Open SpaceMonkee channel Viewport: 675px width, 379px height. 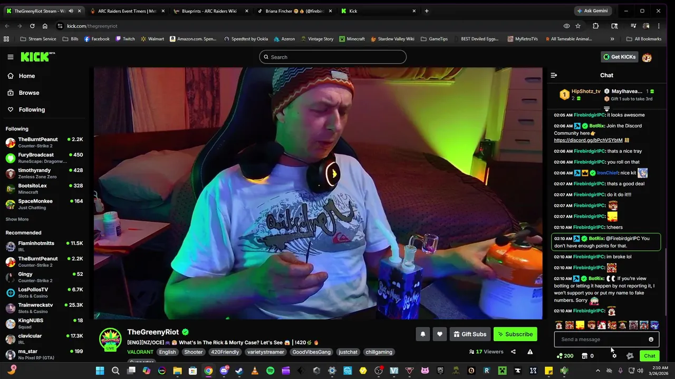click(x=44, y=204)
